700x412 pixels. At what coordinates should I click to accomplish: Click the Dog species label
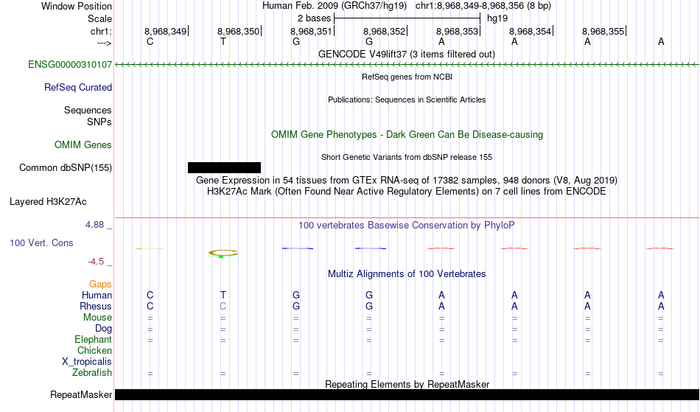(x=104, y=329)
